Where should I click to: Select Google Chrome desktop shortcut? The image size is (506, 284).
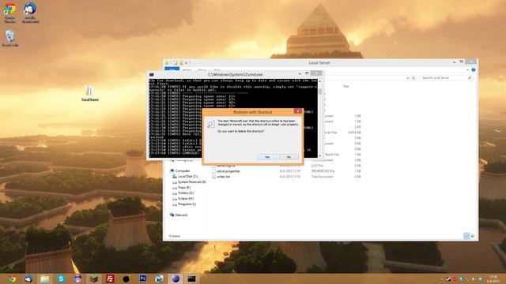[9, 13]
